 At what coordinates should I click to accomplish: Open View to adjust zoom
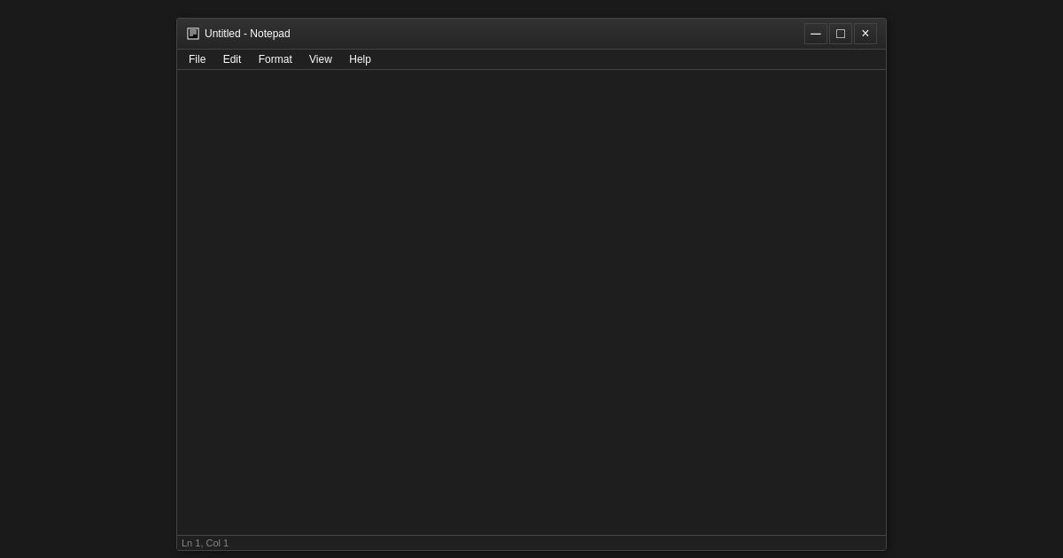[x=320, y=59]
